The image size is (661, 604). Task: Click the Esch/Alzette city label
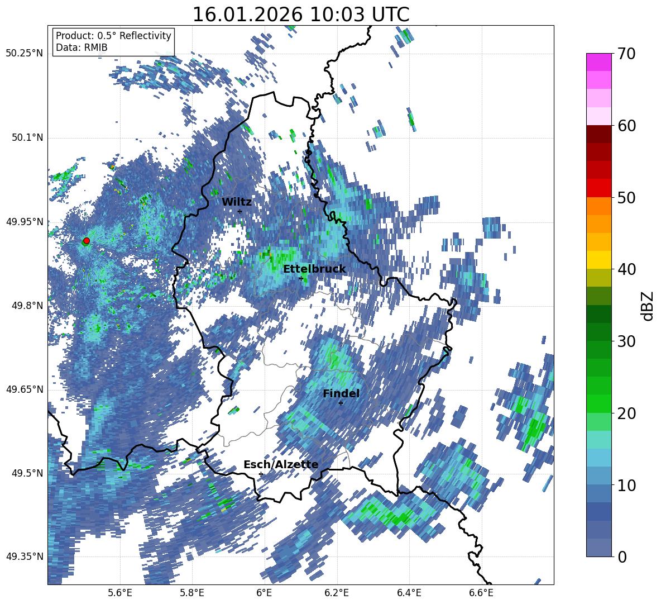point(281,464)
